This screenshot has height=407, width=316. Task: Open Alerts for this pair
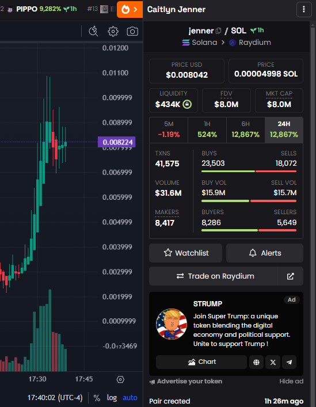coord(265,253)
